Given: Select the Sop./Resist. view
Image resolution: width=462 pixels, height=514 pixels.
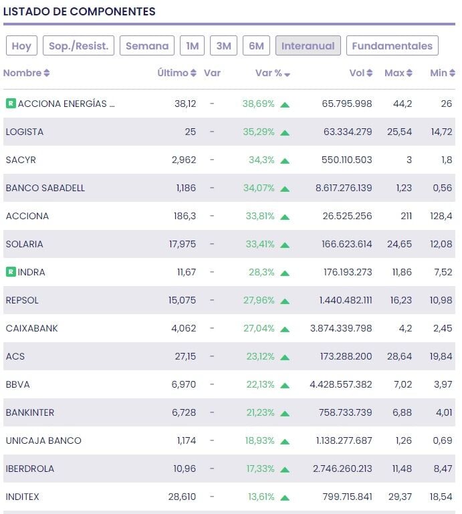Looking at the screenshot, I should (x=79, y=45).
